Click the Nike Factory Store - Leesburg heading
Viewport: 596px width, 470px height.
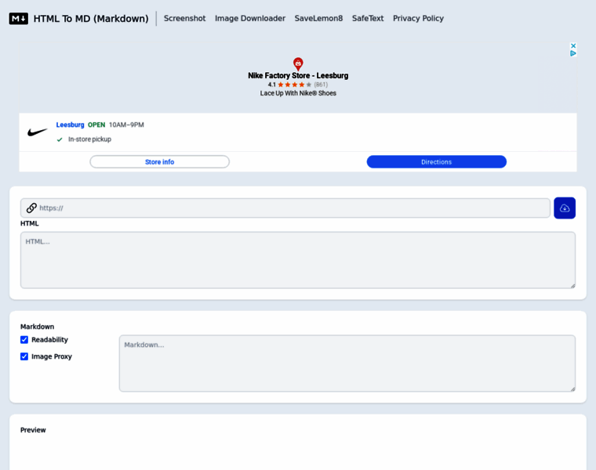pyautogui.click(x=298, y=75)
